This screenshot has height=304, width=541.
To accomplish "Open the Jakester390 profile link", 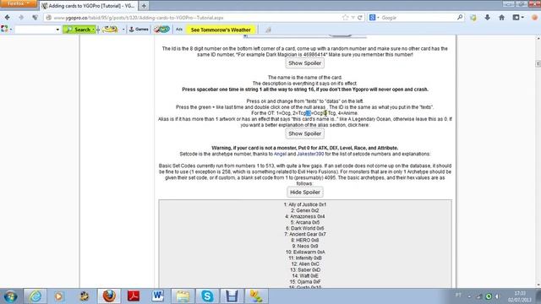I will click(310, 154).
